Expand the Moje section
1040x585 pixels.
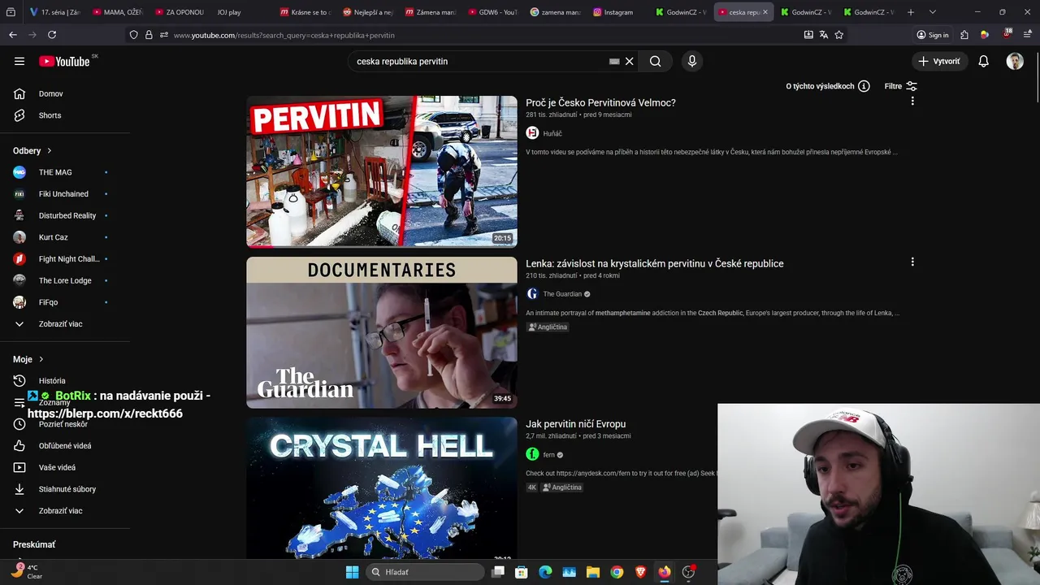[28, 359]
